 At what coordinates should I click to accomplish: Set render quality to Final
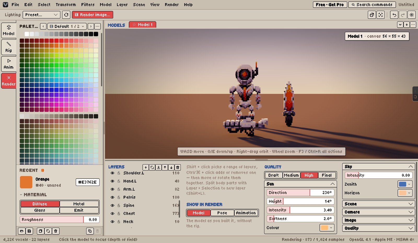click(x=327, y=175)
